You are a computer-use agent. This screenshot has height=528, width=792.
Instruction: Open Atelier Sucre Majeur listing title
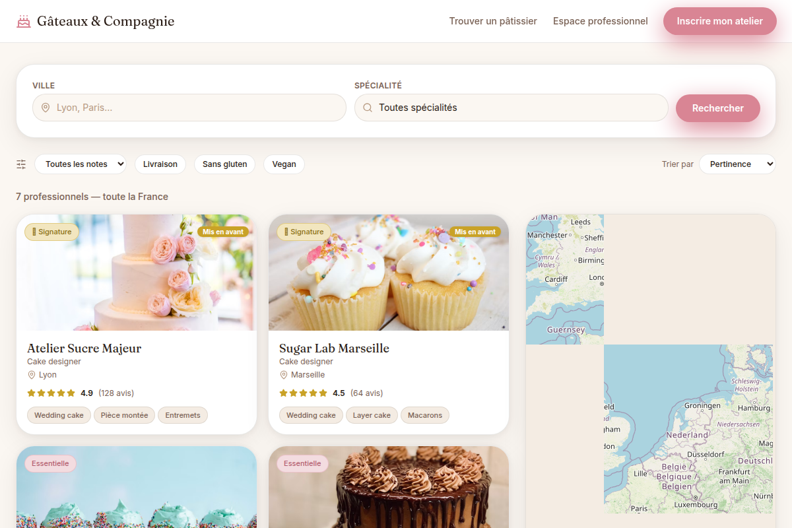pyautogui.click(x=84, y=348)
